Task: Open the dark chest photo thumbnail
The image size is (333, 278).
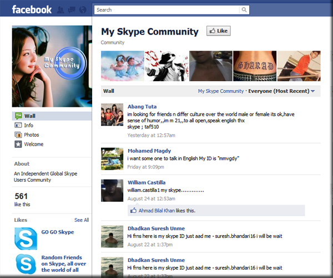Action: click(211, 66)
